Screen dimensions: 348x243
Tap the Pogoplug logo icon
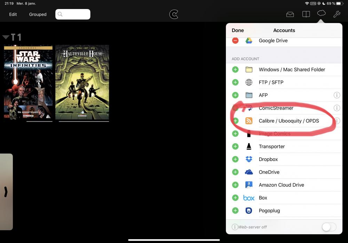[249, 211]
